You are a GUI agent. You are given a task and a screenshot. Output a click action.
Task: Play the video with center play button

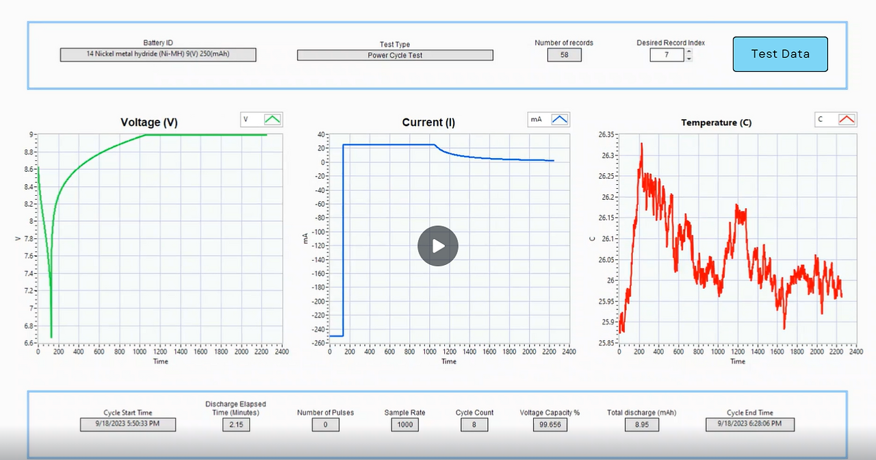pos(438,246)
